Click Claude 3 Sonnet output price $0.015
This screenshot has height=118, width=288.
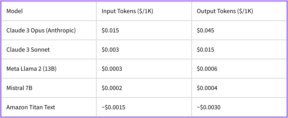pyautogui.click(x=205, y=50)
